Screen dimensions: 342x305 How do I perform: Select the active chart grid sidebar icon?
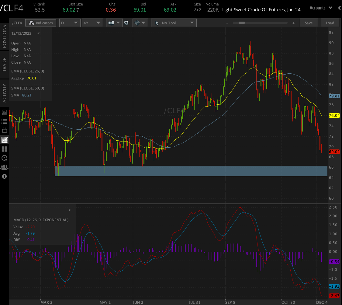4,140
